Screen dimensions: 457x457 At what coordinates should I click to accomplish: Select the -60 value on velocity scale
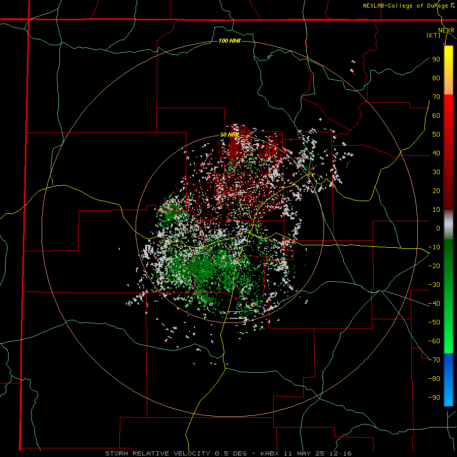click(x=434, y=341)
